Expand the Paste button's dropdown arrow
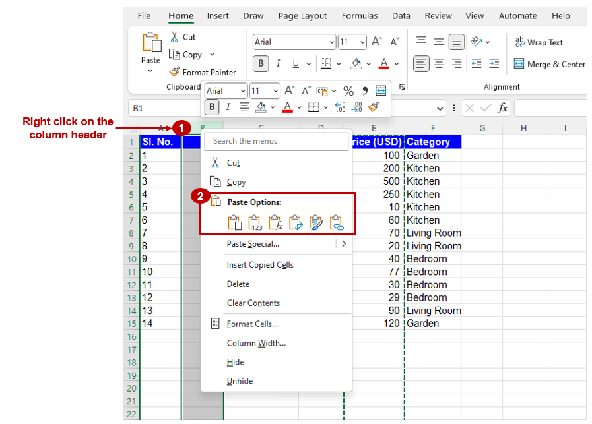This screenshot has height=424, width=592. [150, 71]
